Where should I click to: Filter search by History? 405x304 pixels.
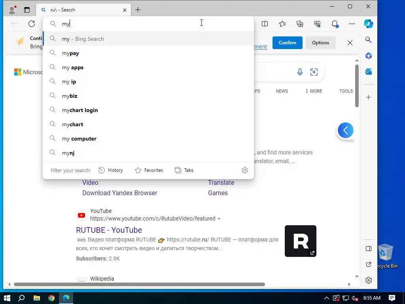[111, 170]
